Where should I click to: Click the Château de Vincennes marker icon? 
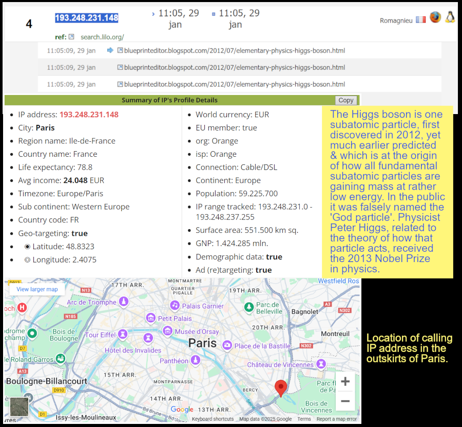[x=321, y=364]
